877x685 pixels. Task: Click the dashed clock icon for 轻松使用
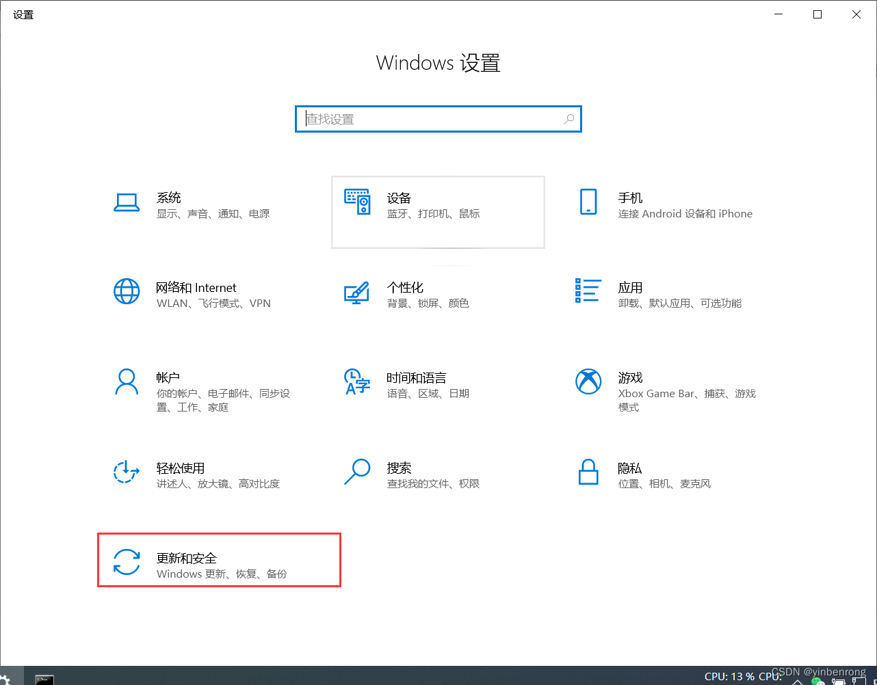coord(127,472)
